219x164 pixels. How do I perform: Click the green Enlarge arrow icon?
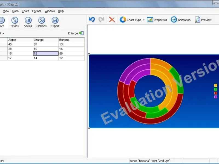[x=81, y=33]
